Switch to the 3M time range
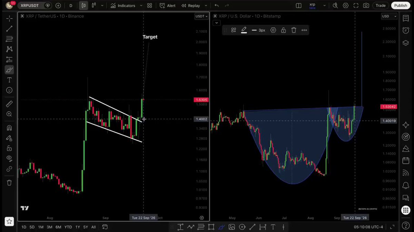The width and height of the screenshot is (414, 232). click(49, 227)
